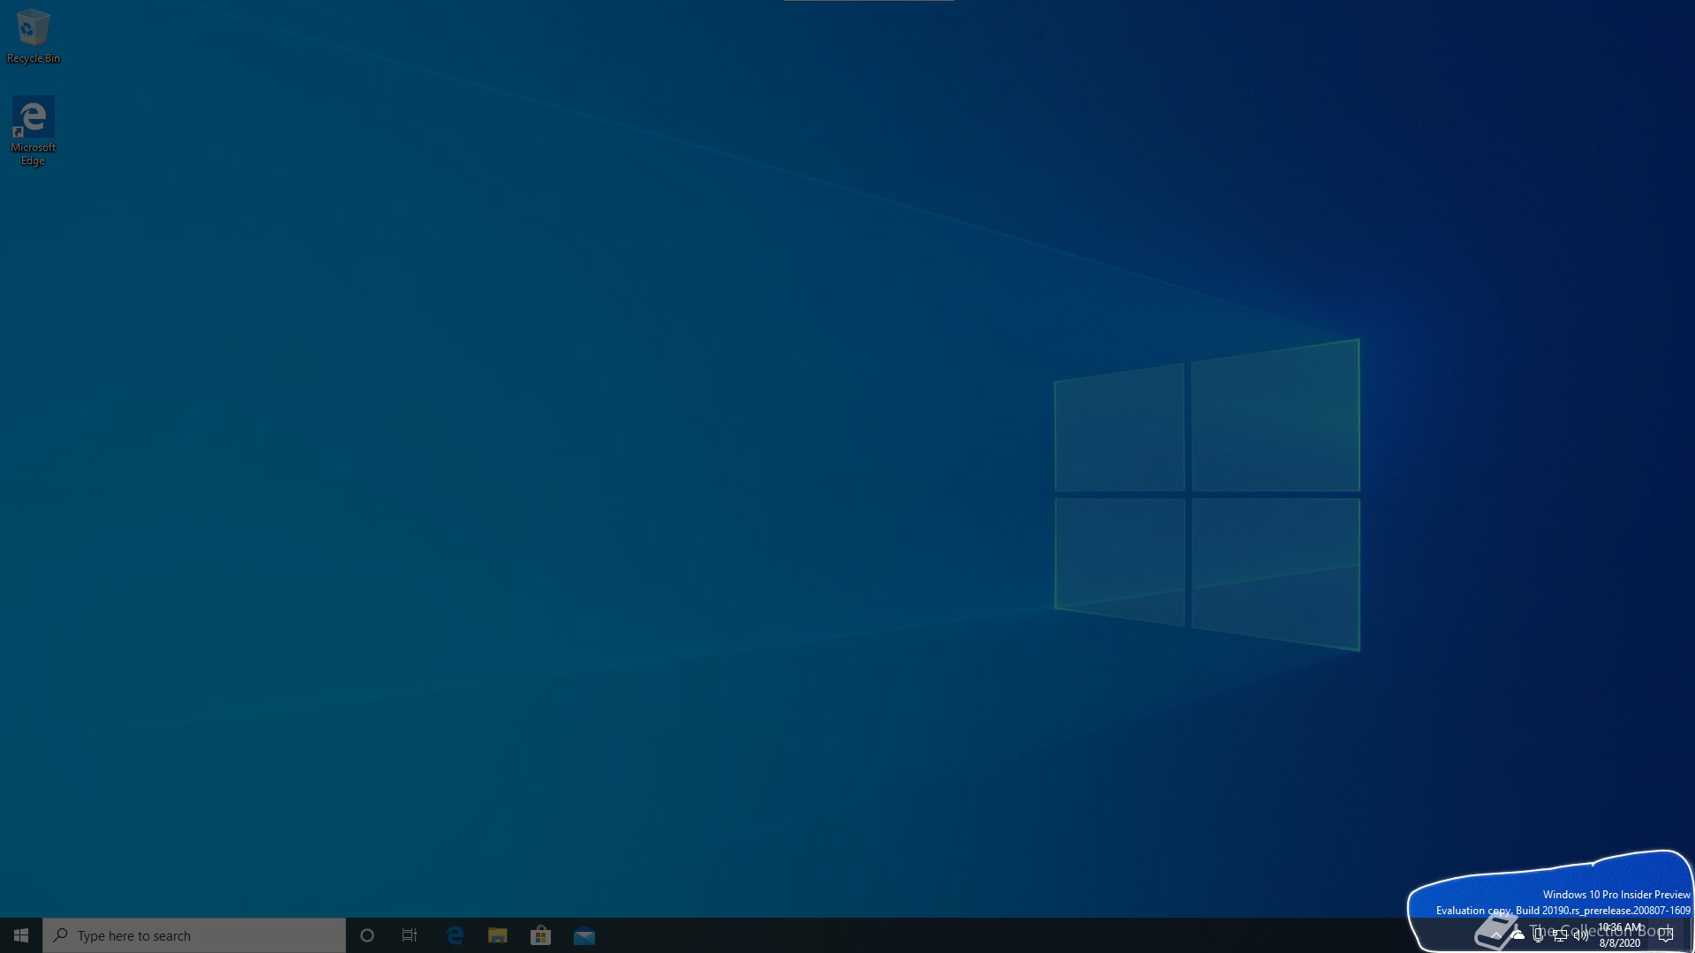Screen dimensions: 1695x953
Task: Click the Show Desktop strip at the taskbar edge
Action: pos(1691,935)
